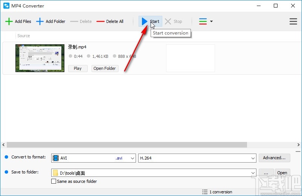302x196 pixels.
Task: Click the 1 conversion status entry
Action: point(217,192)
